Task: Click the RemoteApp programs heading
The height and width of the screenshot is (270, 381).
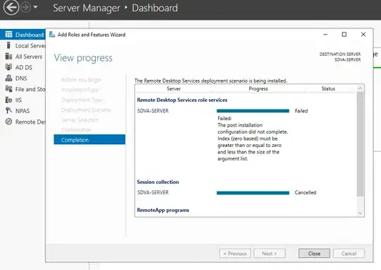Action: pos(163,210)
